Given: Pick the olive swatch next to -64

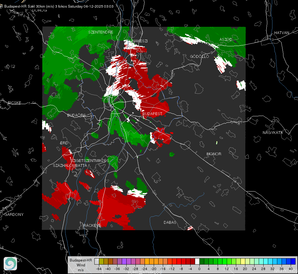Looking at the screenshot, I should coord(101,262).
